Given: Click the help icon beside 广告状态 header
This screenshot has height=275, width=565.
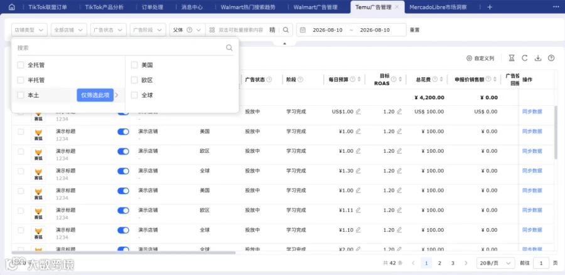Looking at the screenshot, I should pyautogui.click(x=269, y=80).
